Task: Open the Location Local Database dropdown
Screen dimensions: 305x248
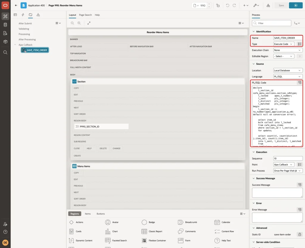Action: pos(288,70)
